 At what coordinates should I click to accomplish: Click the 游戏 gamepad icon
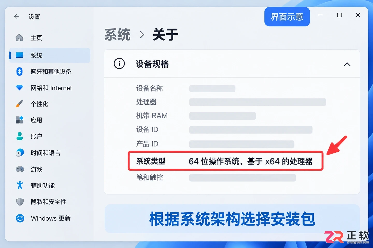click(x=20, y=169)
